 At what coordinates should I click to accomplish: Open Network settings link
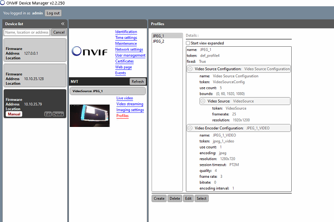tap(129, 50)
